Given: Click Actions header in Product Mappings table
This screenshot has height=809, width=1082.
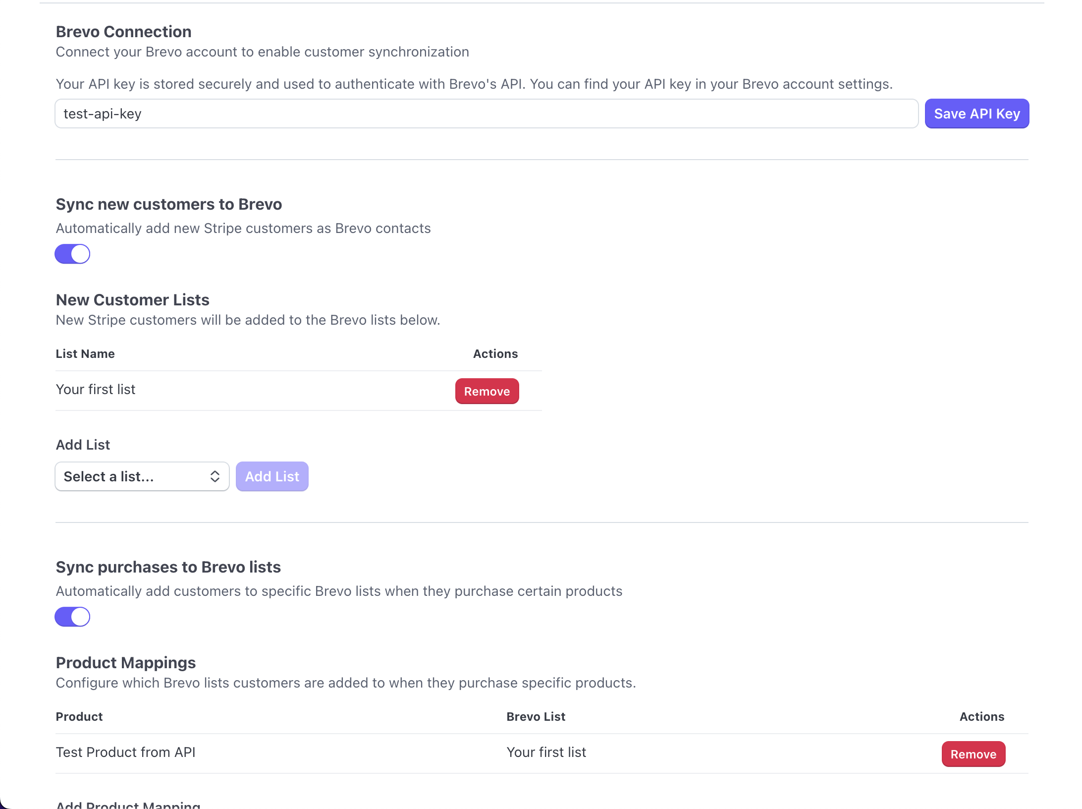Looking at the screenshot, I should point(981,717).
